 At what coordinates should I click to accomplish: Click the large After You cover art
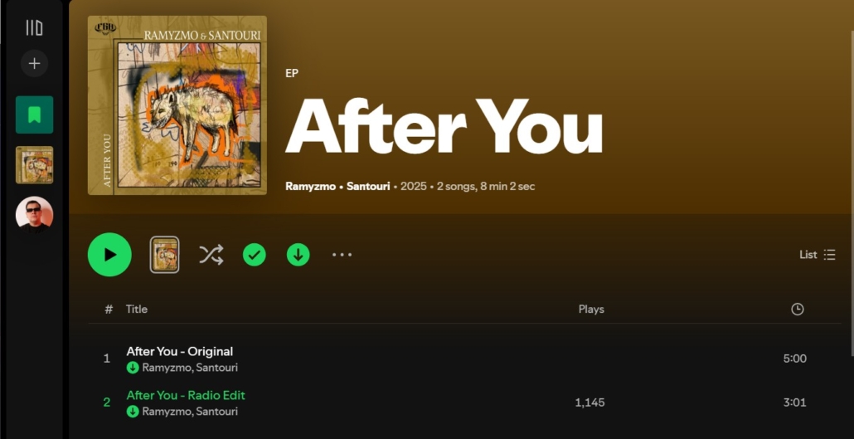click(x=177, y=105)
